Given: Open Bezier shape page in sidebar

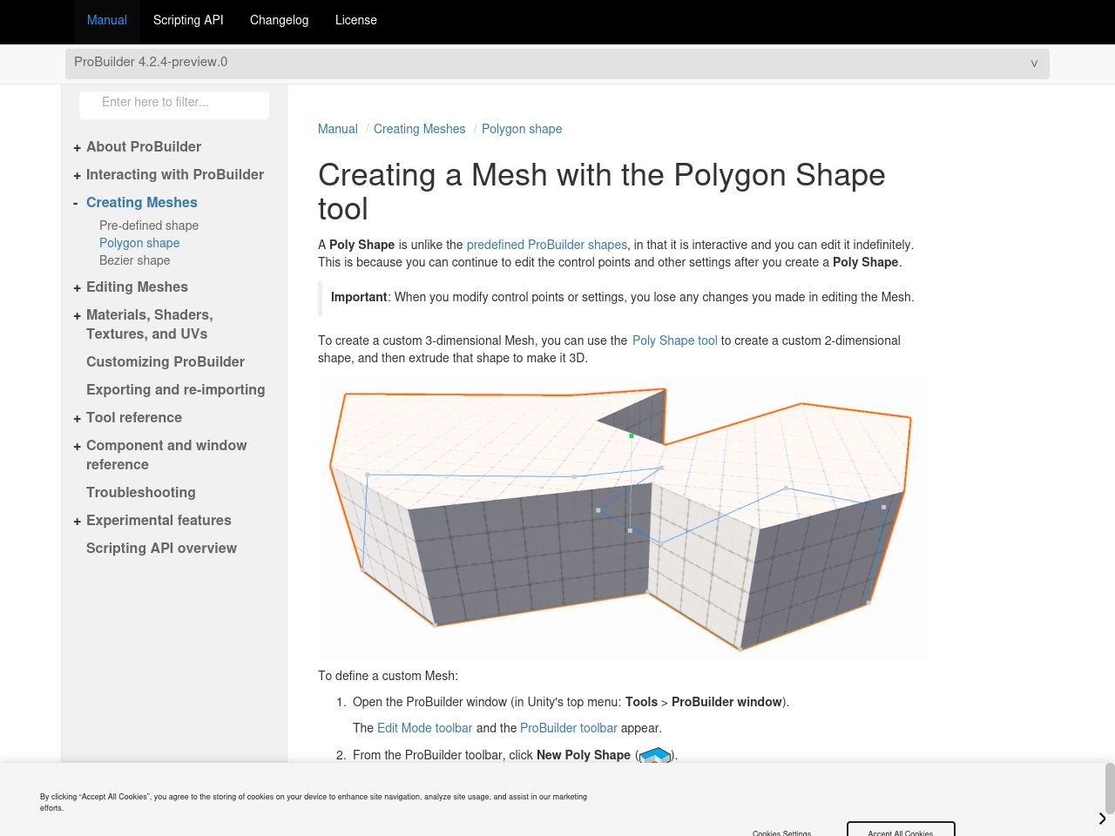Looking at the screenshot, I should click(135, 260).
